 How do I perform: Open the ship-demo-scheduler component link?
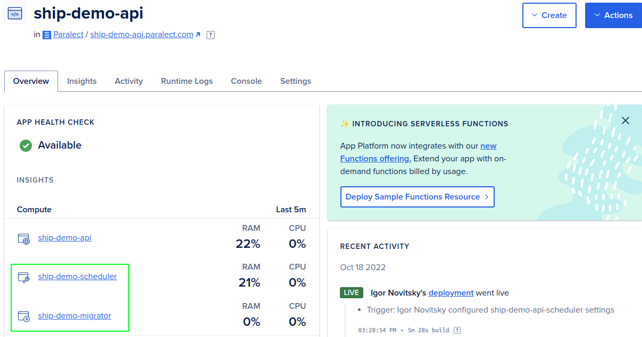coord(77,276)
